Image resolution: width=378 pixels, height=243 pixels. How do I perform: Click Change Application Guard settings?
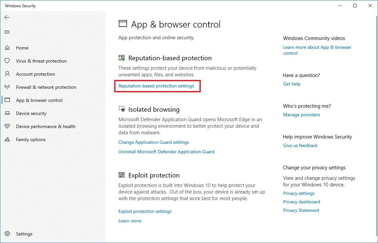(154, 142)
